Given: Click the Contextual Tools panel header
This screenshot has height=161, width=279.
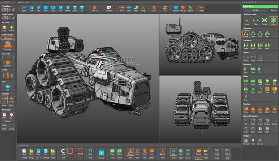Looking at the screenshot, I should [x=249, y=2].
